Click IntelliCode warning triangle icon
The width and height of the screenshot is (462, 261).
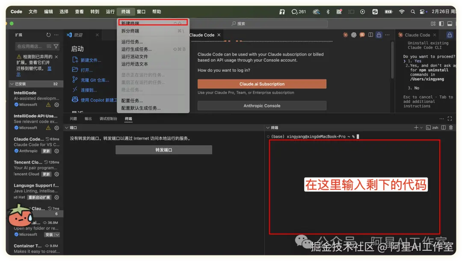[x=48, y=105]
